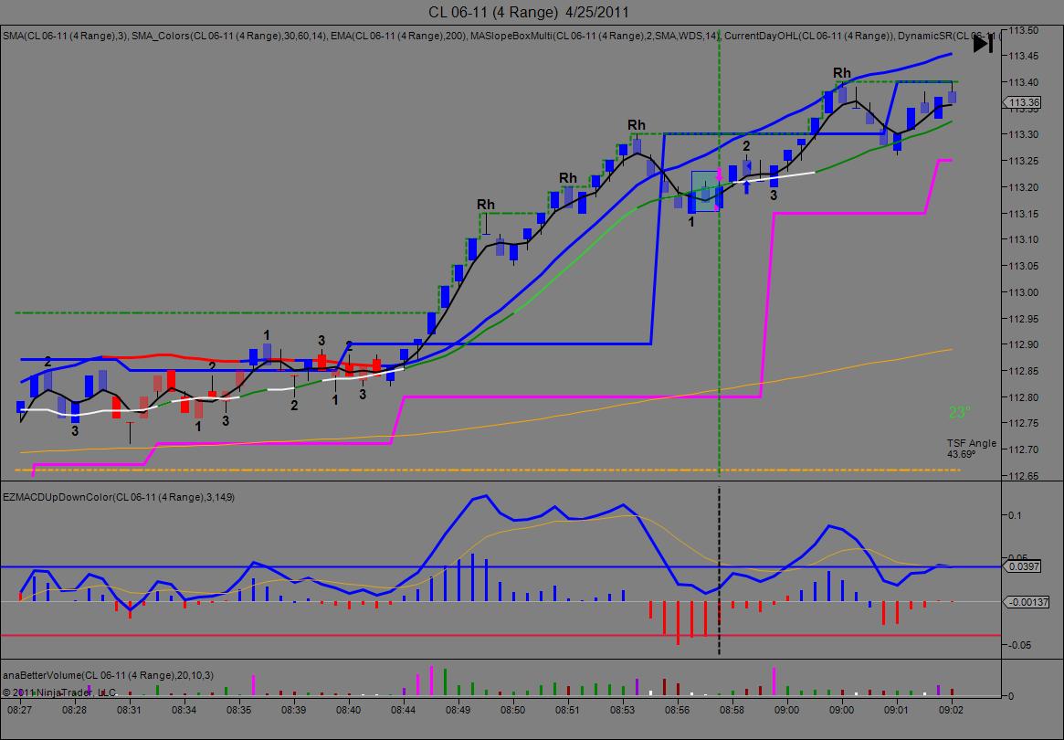Click the 08:49 time axis label

[x=458, y=710]
